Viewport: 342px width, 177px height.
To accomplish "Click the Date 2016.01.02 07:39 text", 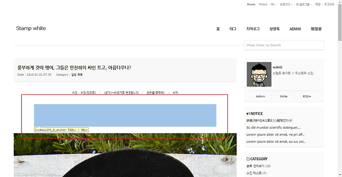I will [x=34, y=75].
